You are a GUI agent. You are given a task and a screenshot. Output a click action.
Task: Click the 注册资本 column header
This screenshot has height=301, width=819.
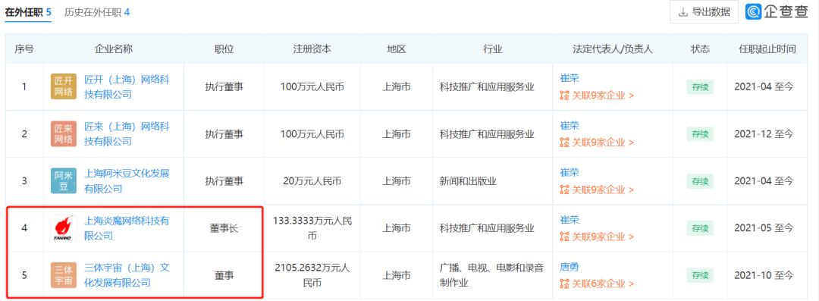312,49
